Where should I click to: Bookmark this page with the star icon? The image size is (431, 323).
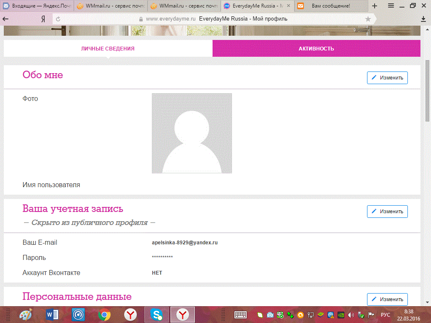tap(368, 19)
